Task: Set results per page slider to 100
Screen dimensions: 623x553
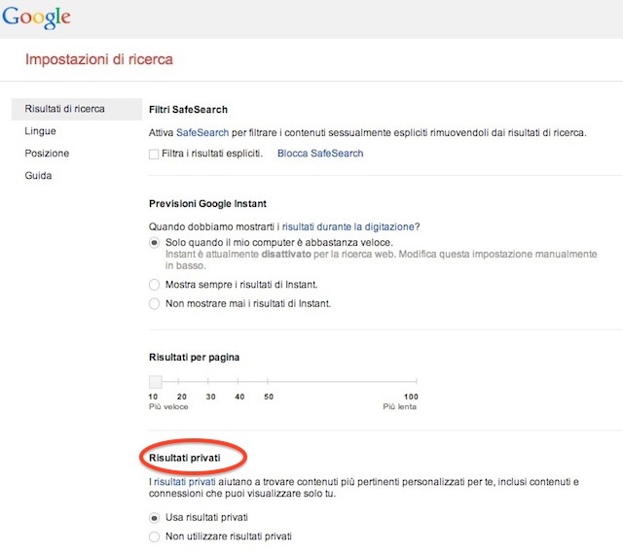Action: click(x=411, y=383)
